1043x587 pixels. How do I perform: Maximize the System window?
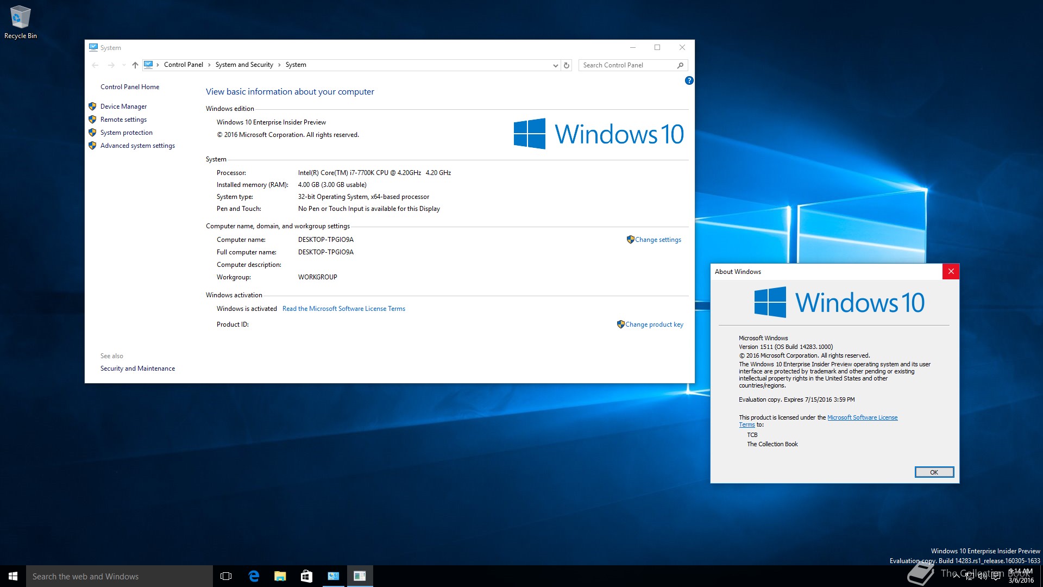[x=657, y=47]
